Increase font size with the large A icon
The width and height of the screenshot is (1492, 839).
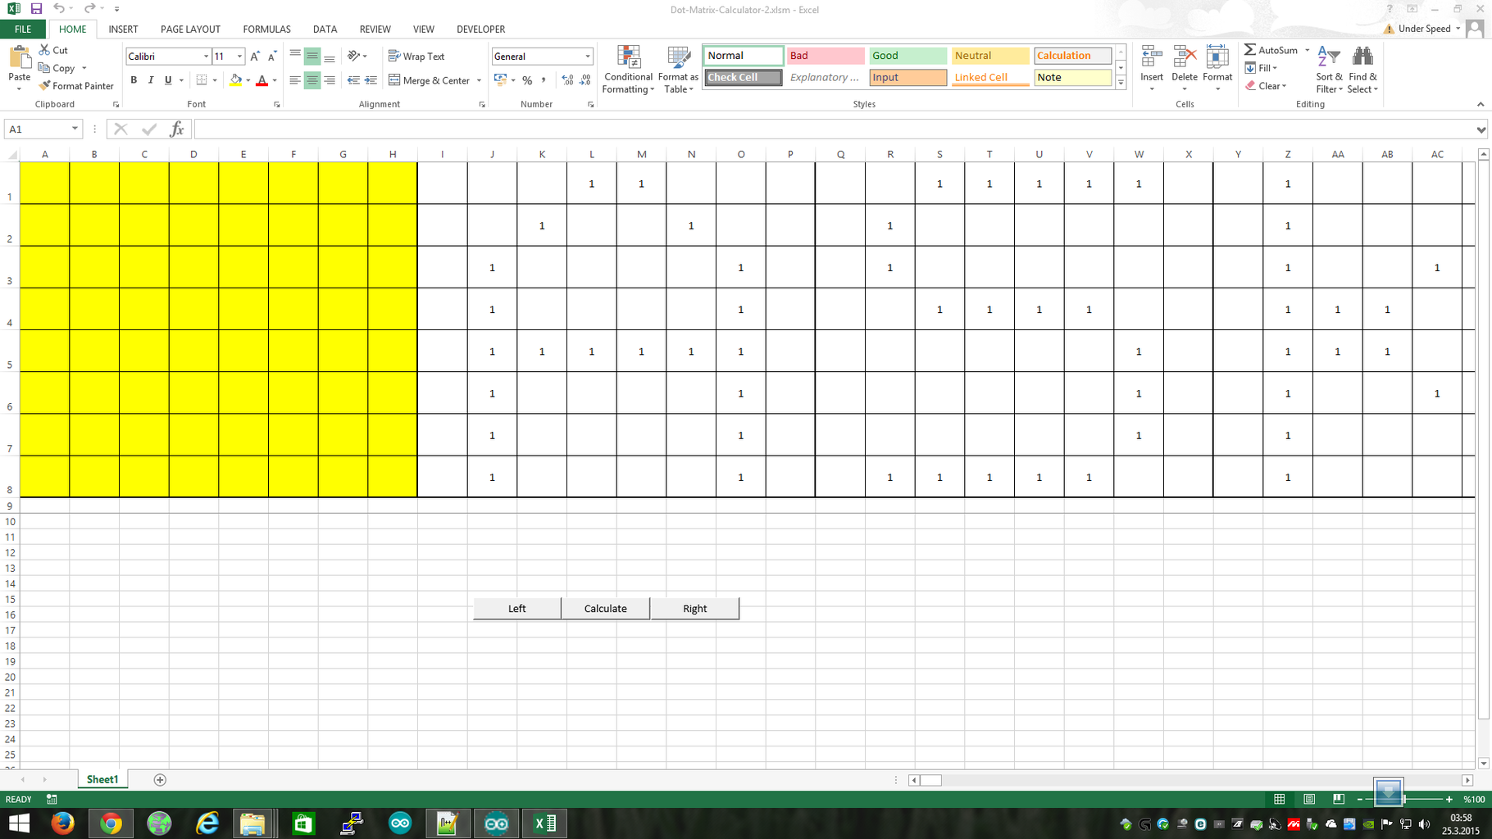coord(255,56)
